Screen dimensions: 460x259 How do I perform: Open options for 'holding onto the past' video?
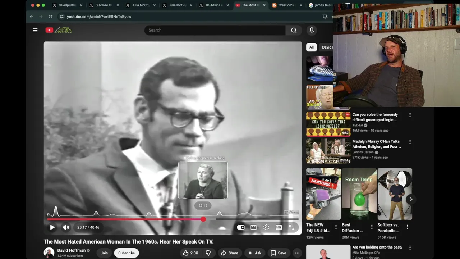[x=410, y=247]
